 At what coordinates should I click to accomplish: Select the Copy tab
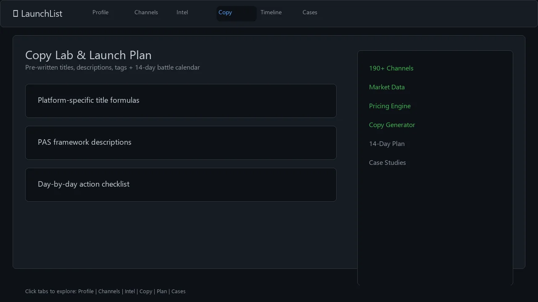pos(236,13)
